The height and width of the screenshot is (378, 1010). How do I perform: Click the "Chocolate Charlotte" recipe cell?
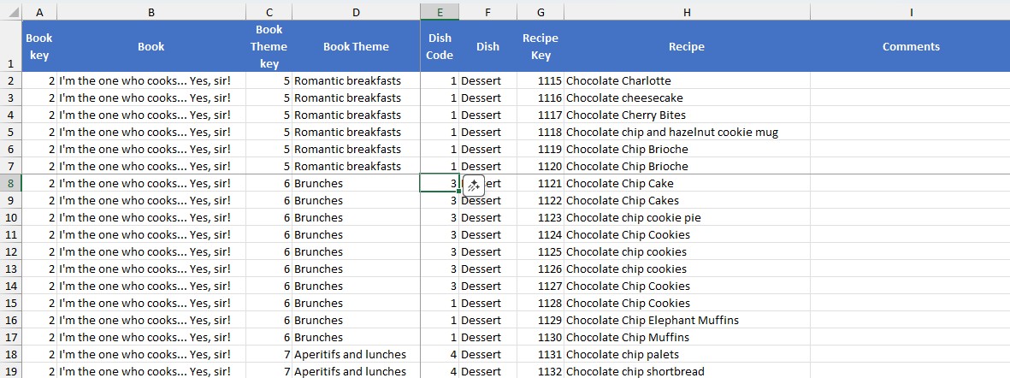618,80
